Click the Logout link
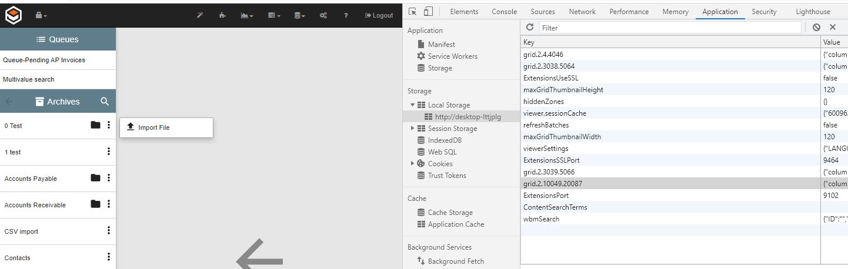This screenshot has width=848, height=269. 379,15
